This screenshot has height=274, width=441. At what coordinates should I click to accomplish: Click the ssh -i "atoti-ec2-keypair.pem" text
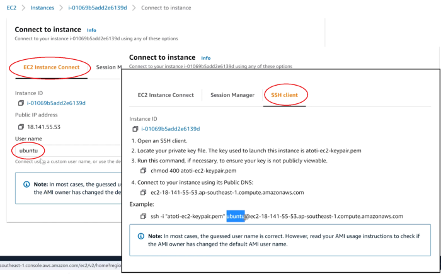[x=188, y=216]
